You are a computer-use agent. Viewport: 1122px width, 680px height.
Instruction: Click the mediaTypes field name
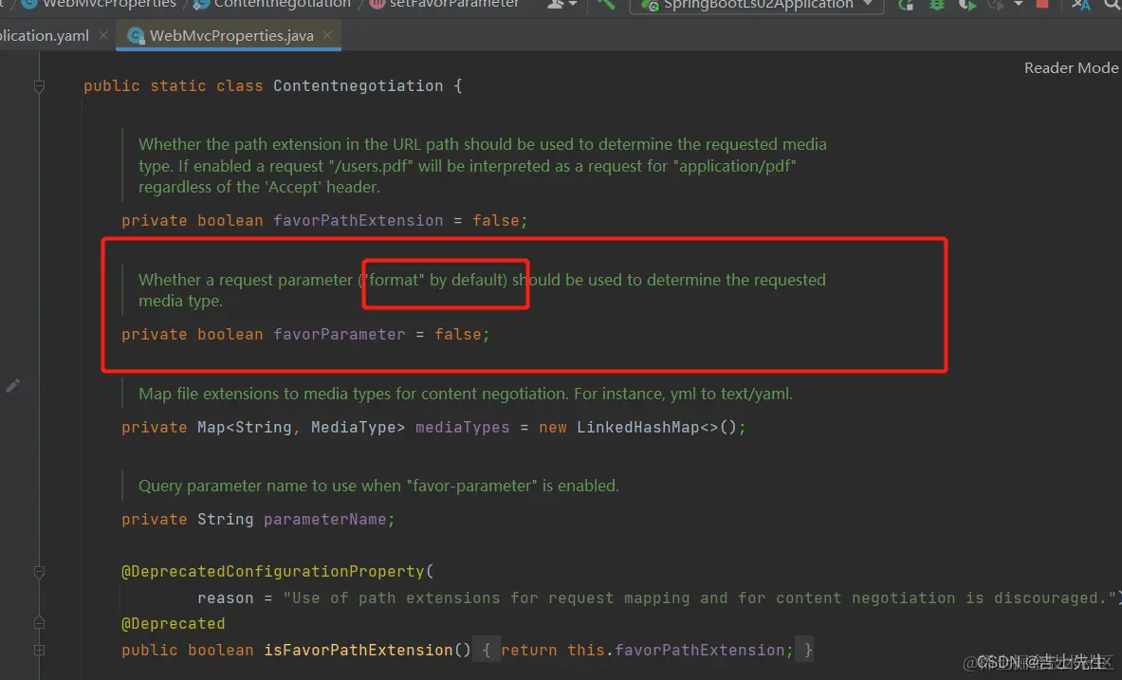point(462,428)
